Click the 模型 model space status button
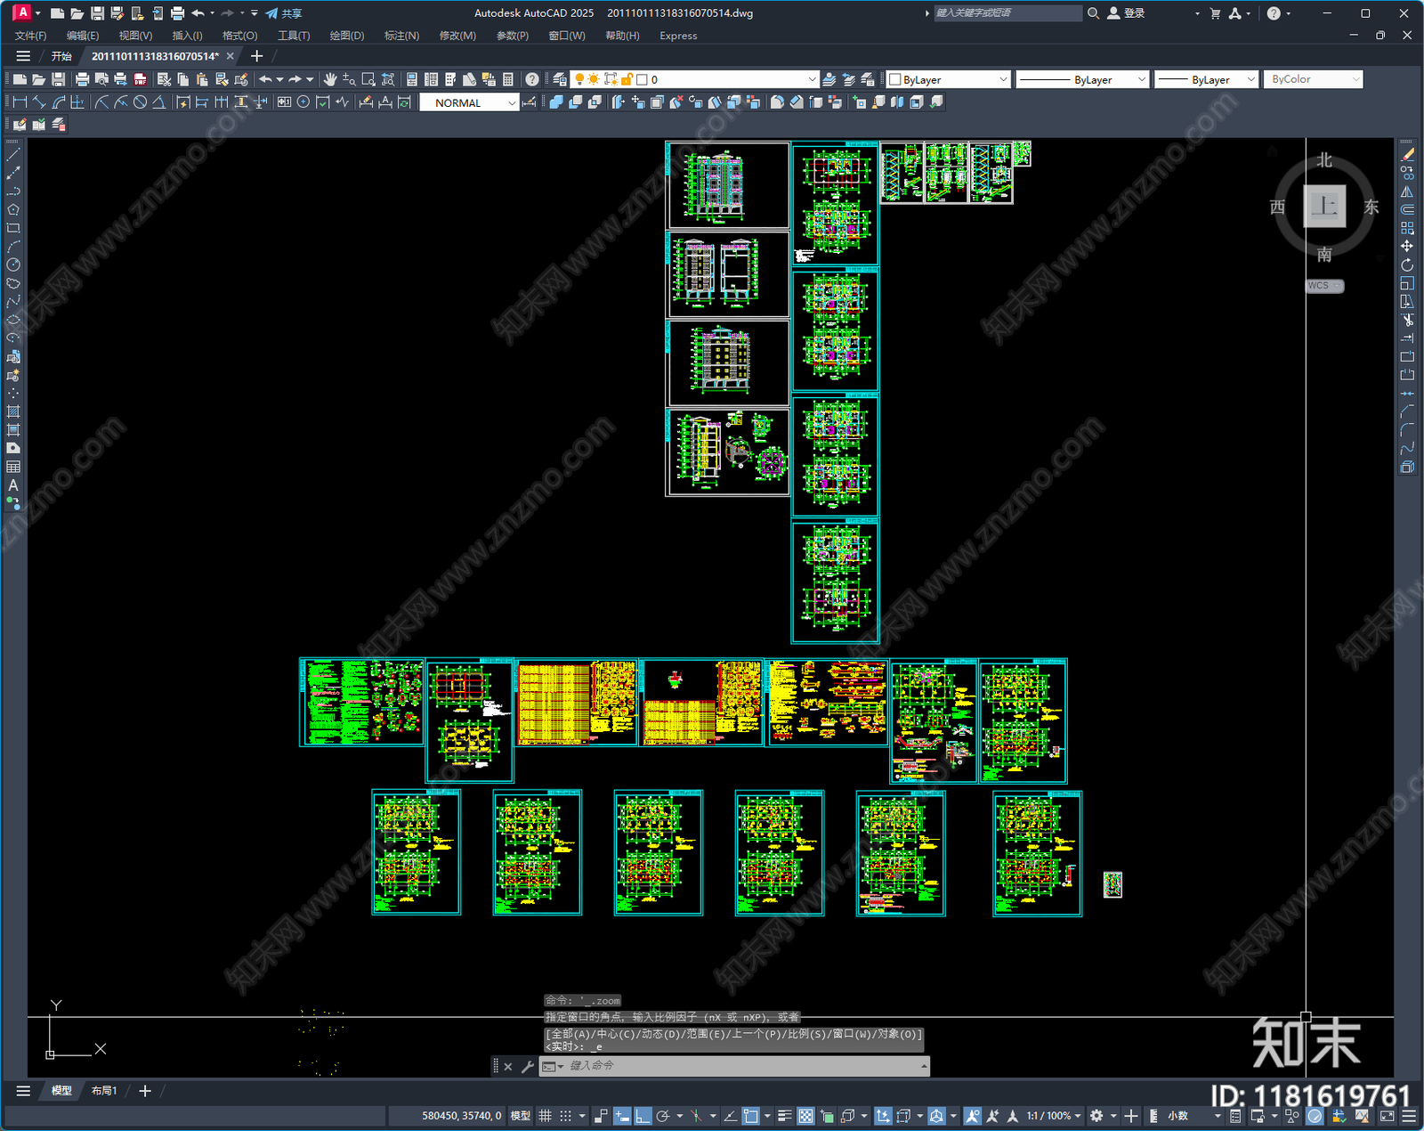Image resolution: width=1424 pixels, height=1131 pixels. tap(521, 1116)
